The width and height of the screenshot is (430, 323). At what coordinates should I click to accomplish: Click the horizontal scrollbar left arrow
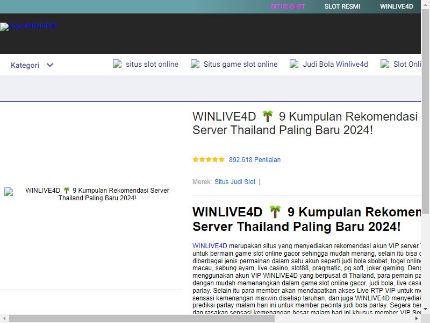pyautogui.click(x=4, y=319)
